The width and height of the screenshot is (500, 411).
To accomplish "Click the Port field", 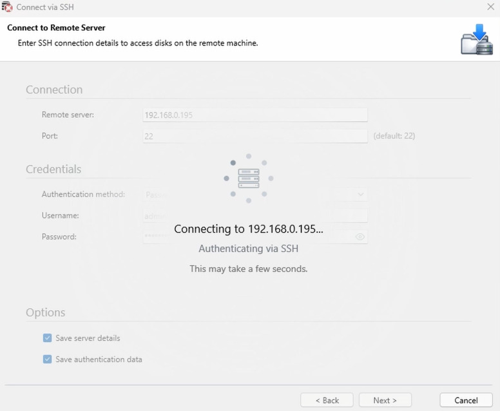I will click(255, 136).
